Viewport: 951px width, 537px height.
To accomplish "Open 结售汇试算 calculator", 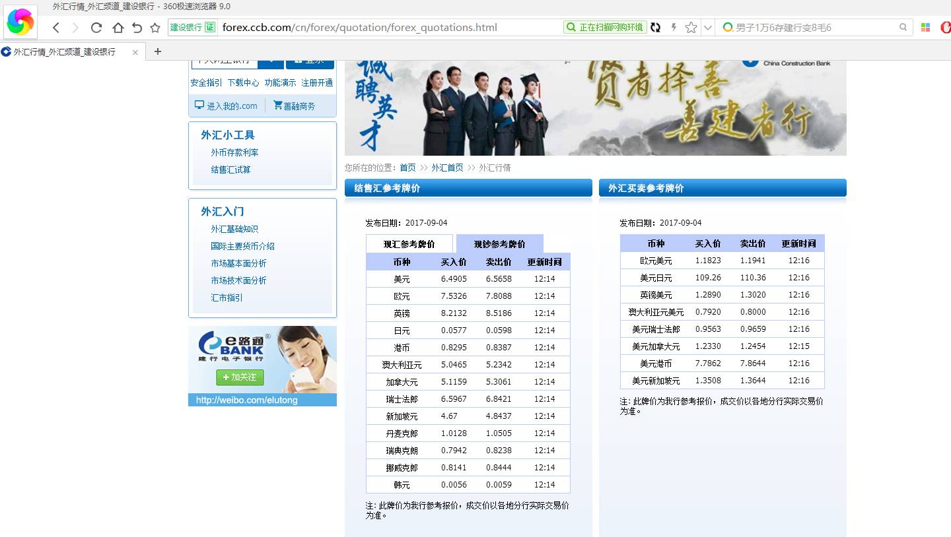I will pyautogui.click(x=230, y=170).
